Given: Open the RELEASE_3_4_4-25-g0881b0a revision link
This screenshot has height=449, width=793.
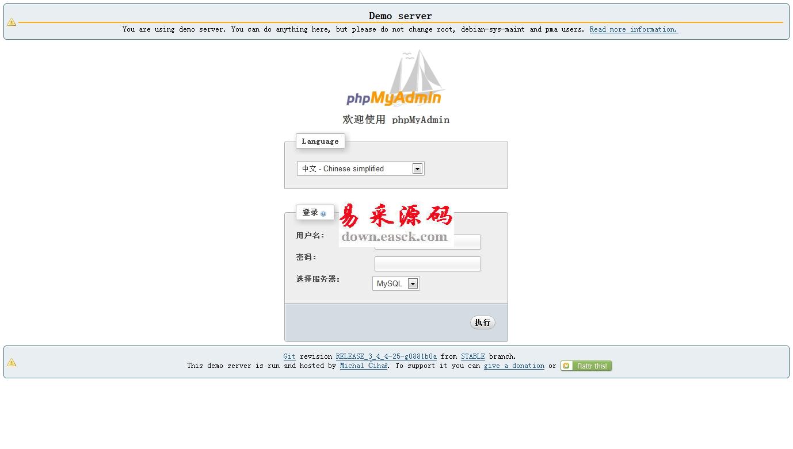Looking at the screenshot, I should tap(386, 356).
